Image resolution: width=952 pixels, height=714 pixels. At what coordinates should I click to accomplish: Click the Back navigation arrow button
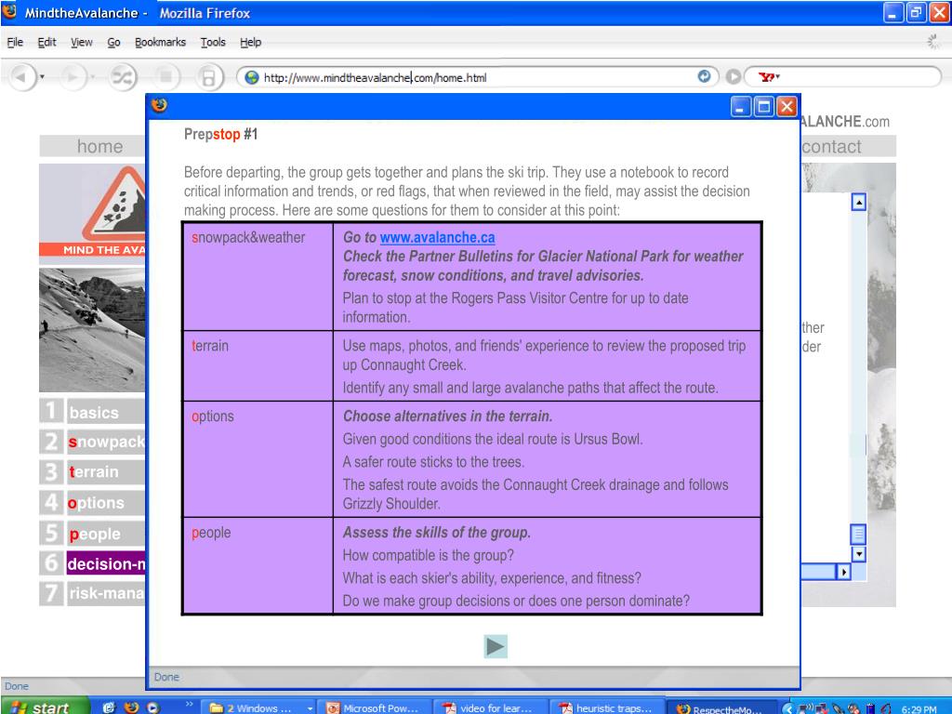(22, 77)
